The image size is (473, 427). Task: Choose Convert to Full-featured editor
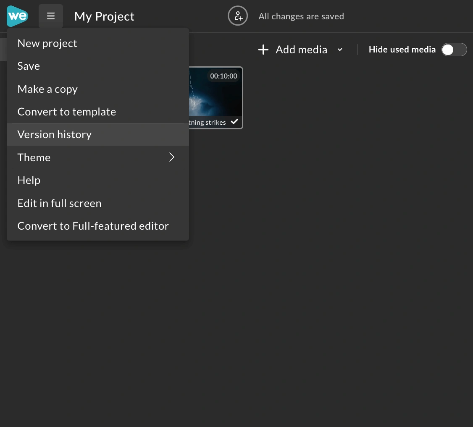[x=98, y=226]
